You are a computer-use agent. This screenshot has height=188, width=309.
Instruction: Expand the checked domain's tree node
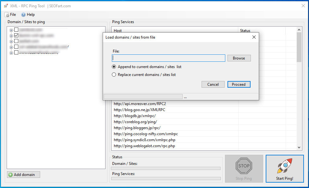pos(11,36)
